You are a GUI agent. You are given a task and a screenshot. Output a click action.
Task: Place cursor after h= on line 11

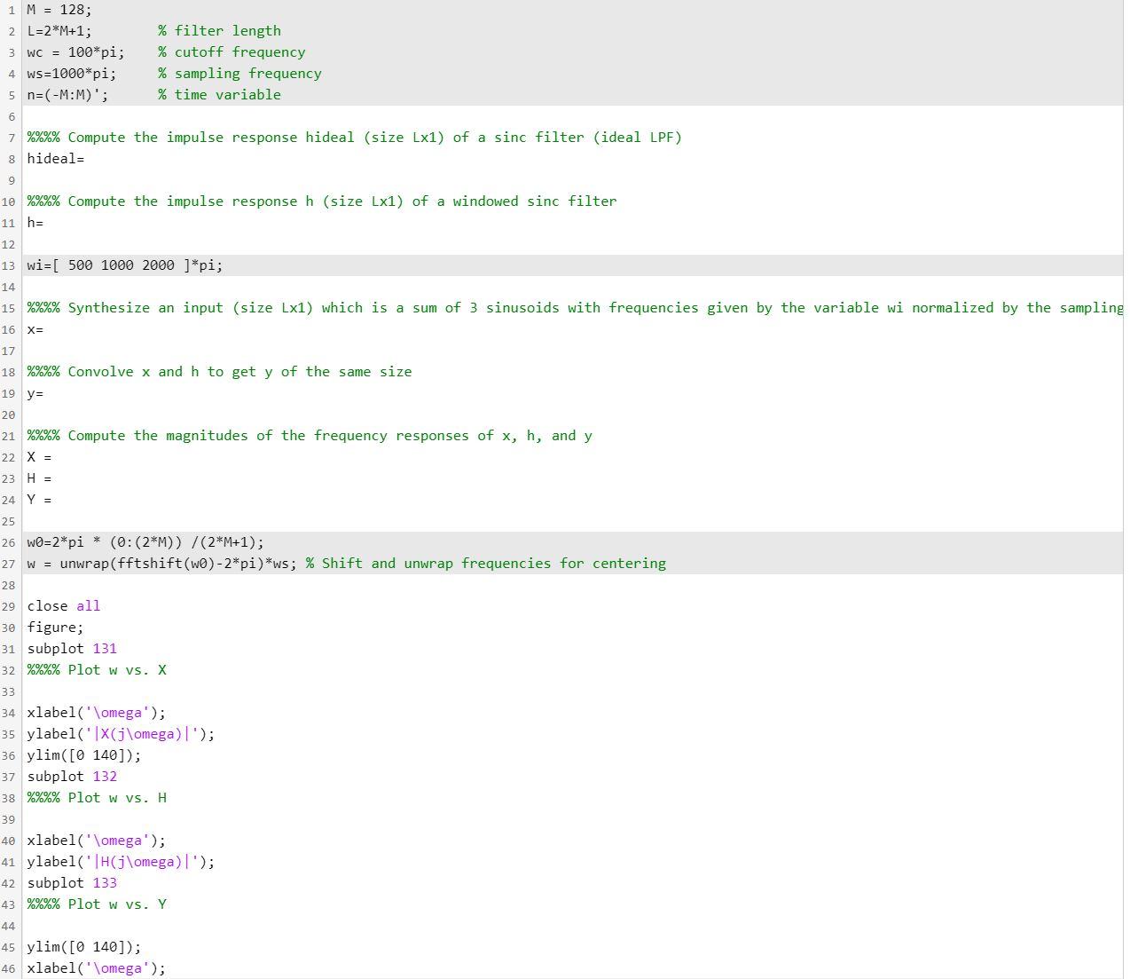[x=43, y=223]
